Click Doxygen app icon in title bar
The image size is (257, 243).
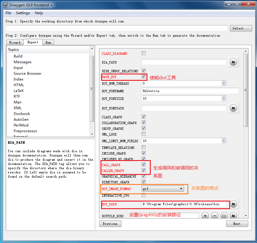click(x=5, y=5)
